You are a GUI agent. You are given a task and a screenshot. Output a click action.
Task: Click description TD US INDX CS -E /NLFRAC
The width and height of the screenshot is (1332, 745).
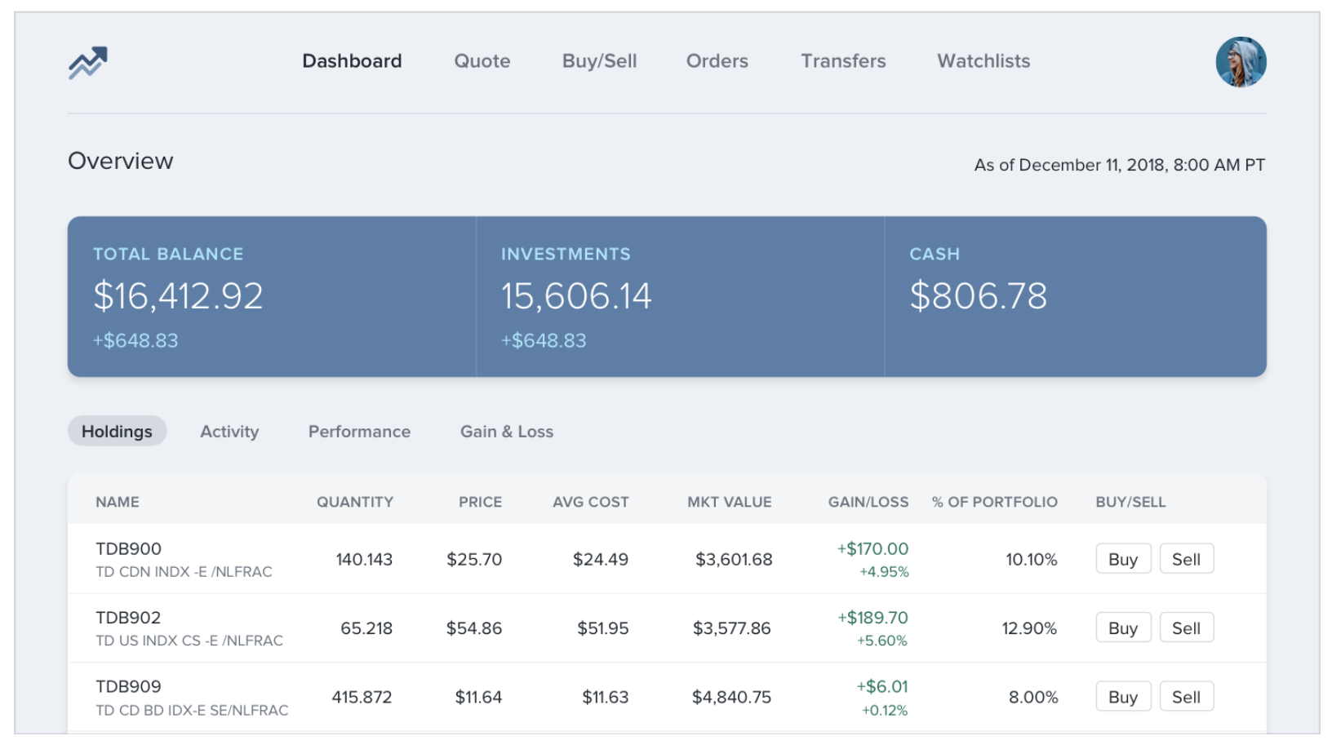pos(189,641)
